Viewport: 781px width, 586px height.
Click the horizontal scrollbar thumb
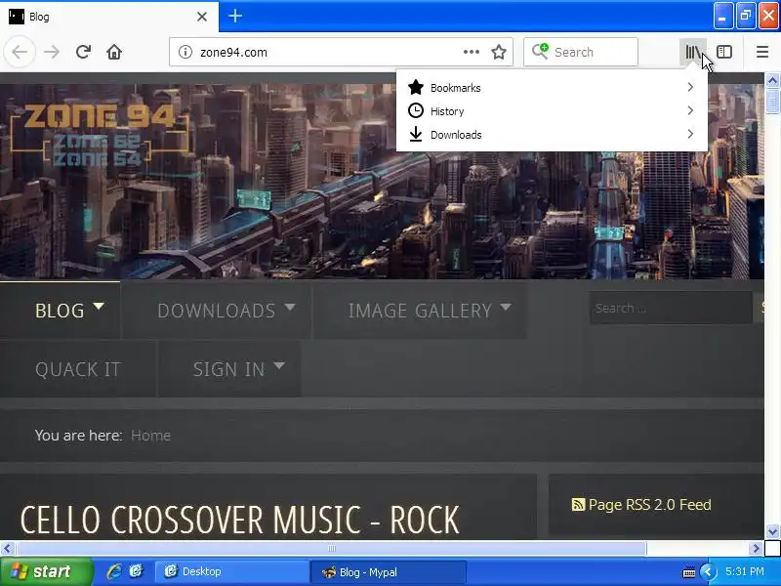332,548
